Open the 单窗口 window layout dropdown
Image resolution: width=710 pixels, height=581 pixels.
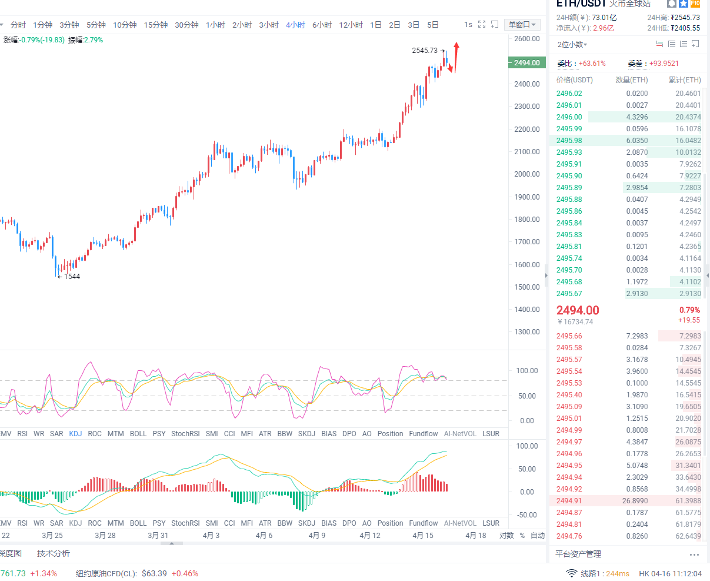coord(522,24)
